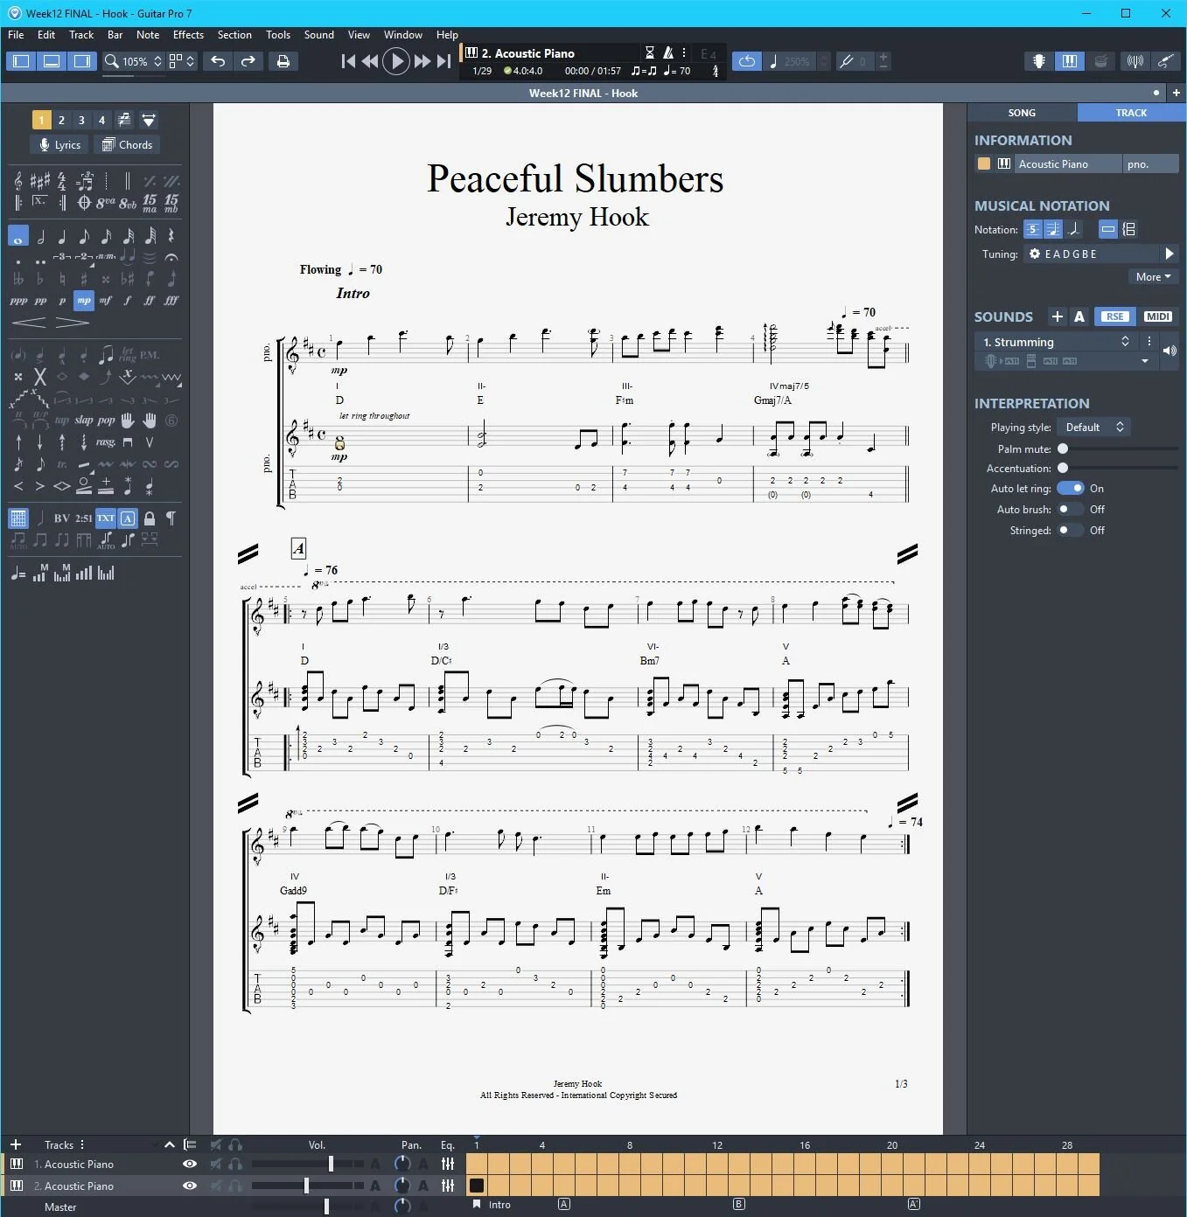Screen dimensions: 1187x1217
Task: Collapse the Tracks panel with chevron
Action: [x=169, y=1144]
